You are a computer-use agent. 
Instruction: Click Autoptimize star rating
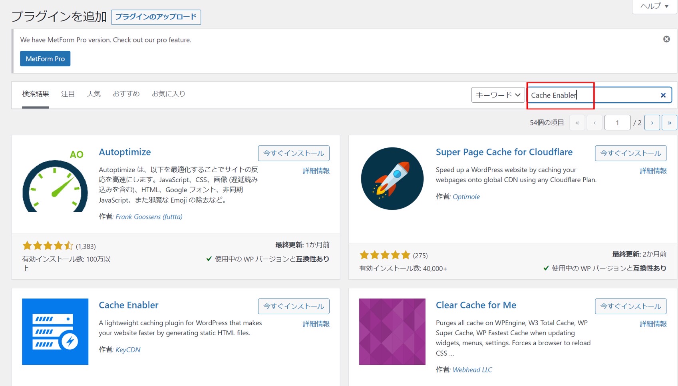click(48, 245)
